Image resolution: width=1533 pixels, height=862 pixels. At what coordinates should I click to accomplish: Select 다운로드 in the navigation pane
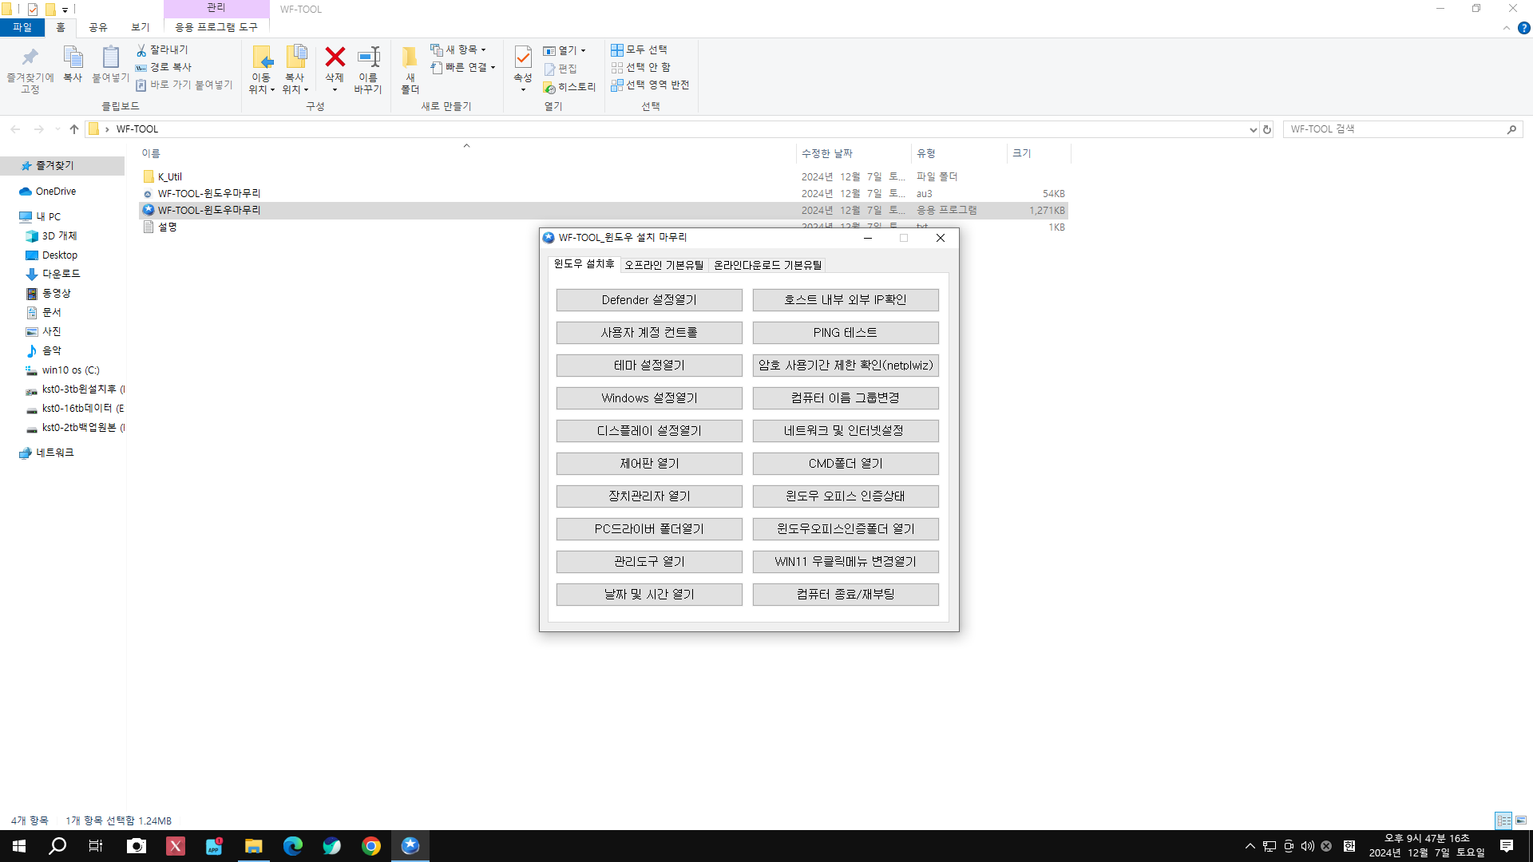tap(61, 274)
